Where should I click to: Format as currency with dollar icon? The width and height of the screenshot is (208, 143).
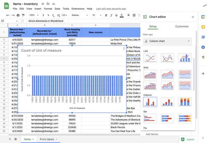pyautogui.click(x=43, y=15)
